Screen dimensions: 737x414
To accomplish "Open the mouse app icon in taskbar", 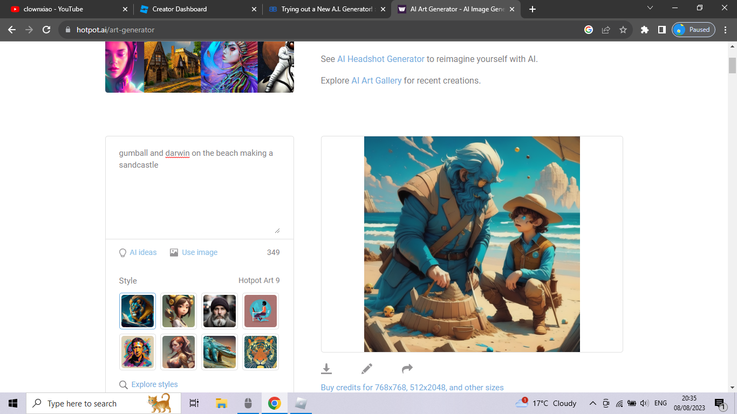I will pos(248,403).
